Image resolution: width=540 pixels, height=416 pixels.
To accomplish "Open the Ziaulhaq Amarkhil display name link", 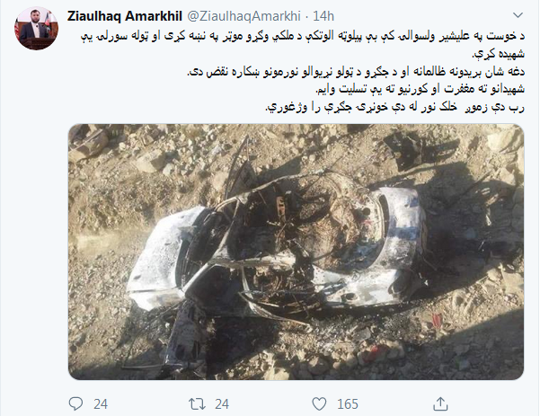I will pyautogui.click(x=125, y=16).
